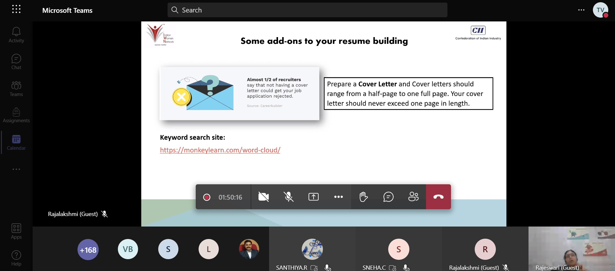Image resolution: width=615 pixels, height=271 pixels.
Task: Open the Help section
Action: tap(16, 258)
